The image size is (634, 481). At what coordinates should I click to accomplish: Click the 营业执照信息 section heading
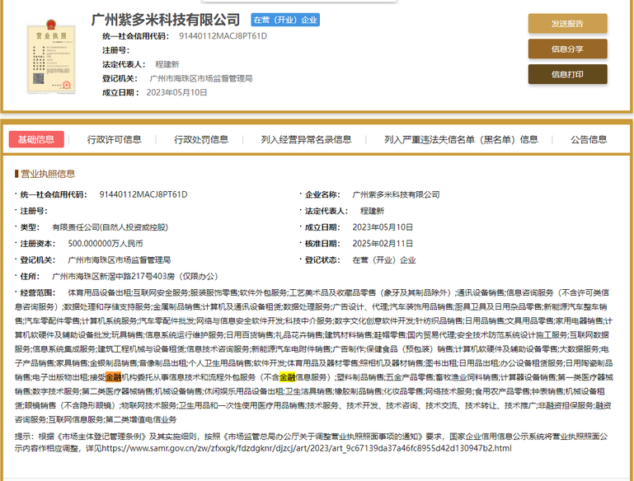click(48, 174)
